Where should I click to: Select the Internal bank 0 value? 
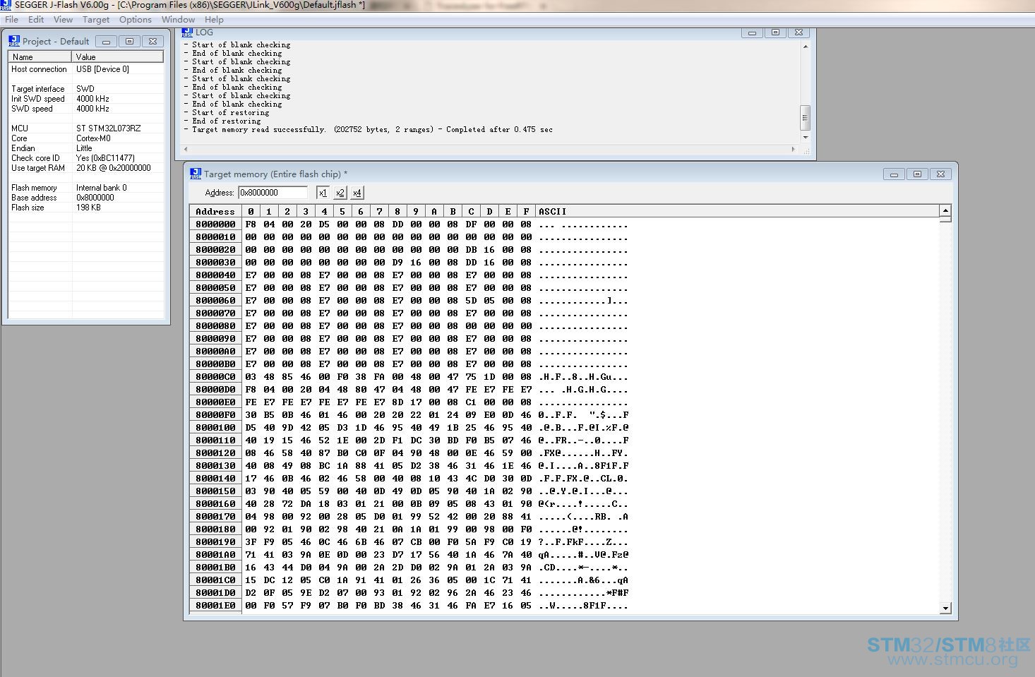click(x=102, y=188)
